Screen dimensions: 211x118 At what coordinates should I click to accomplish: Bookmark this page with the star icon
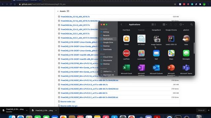pyautogui.click(x=175, y=4)
